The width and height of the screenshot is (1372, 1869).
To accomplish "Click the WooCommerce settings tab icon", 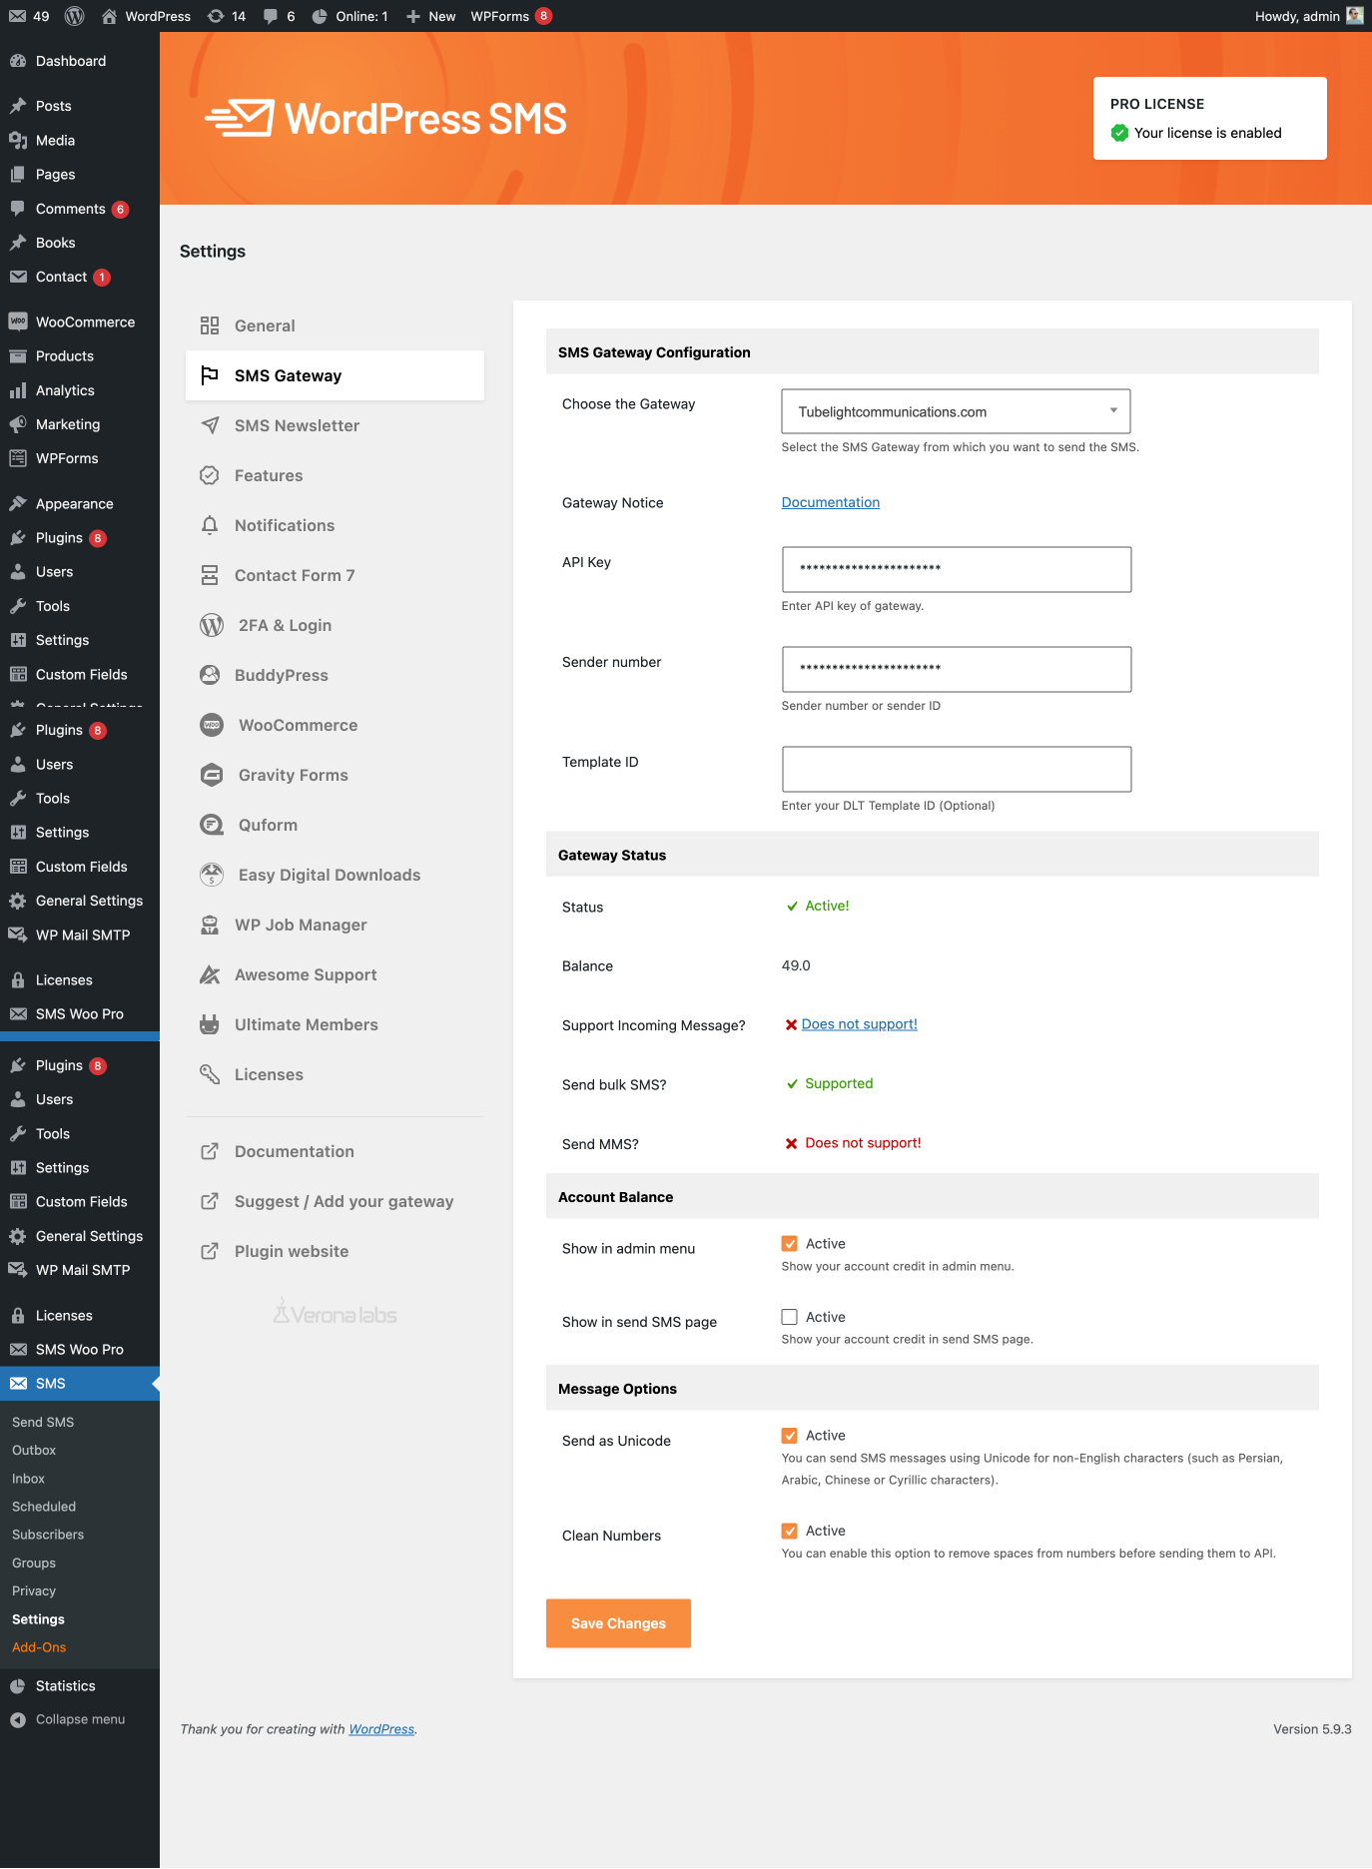I will (212, 725).
